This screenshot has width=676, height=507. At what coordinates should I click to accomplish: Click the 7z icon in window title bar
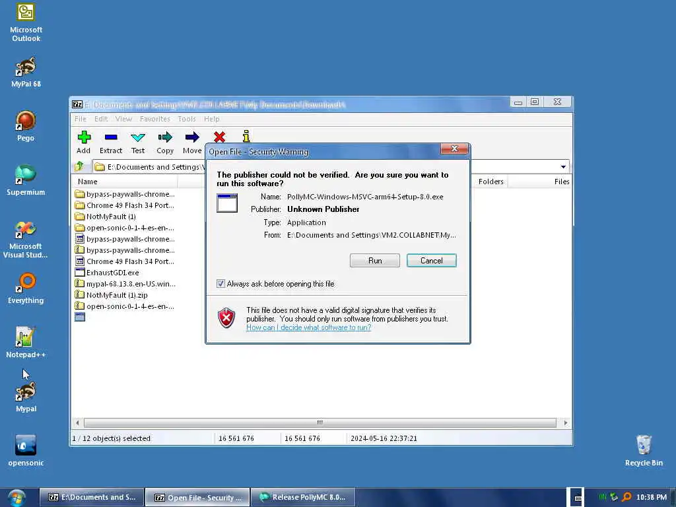point(77,104)
